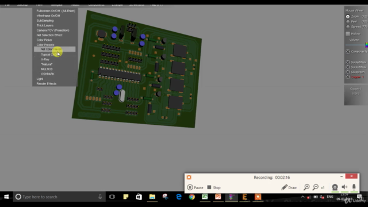The image size is (368, 207).
Task: Select the highlighted Net Color preset
Action: tap(55, 49)
